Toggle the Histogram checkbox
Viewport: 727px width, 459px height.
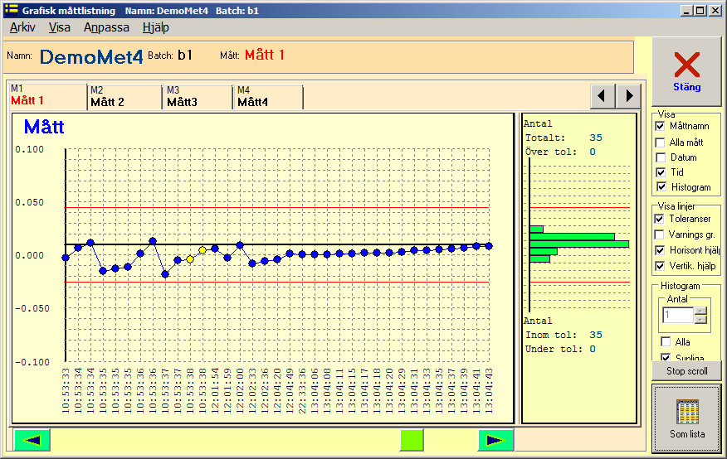pos(661,187)
